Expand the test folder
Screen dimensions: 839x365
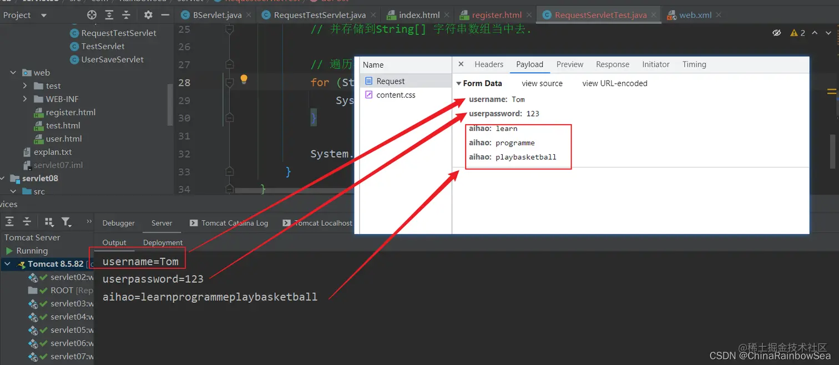25,86
